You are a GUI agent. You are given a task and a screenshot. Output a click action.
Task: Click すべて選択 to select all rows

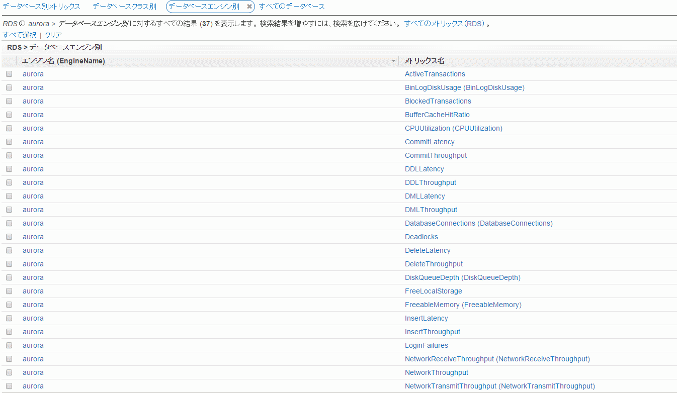19,35
